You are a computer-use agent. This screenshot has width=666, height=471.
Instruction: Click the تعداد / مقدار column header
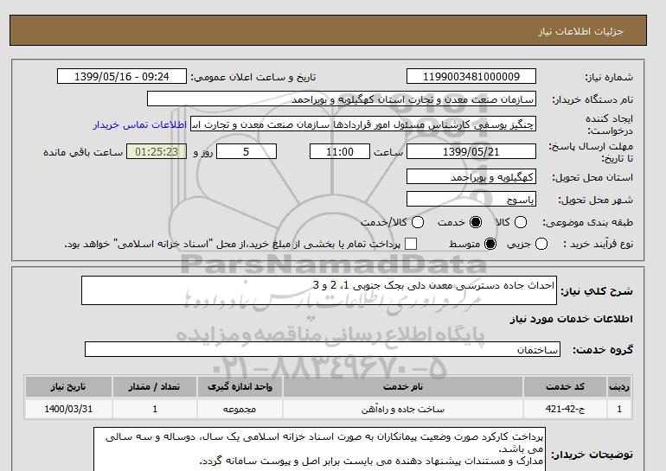[154, 387]
